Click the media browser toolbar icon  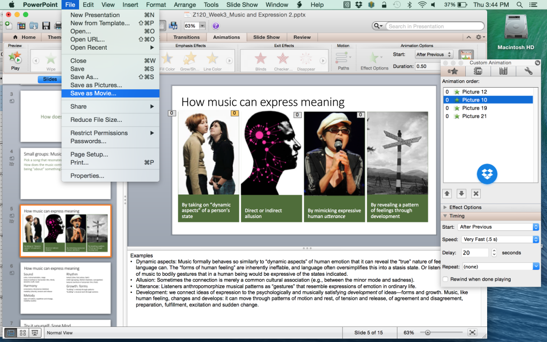click(173, 26)
